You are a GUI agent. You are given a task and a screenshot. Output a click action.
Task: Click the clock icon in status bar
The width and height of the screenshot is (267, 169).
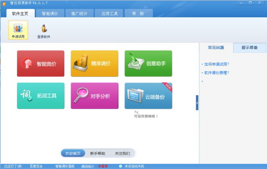(120, 166)
